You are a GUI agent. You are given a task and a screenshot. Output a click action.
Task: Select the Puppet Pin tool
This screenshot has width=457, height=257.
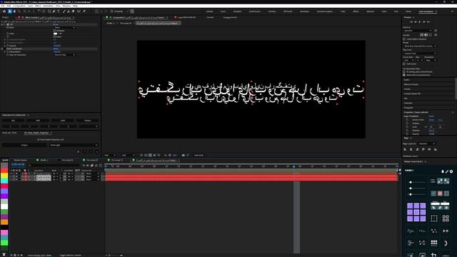[84, 11]
